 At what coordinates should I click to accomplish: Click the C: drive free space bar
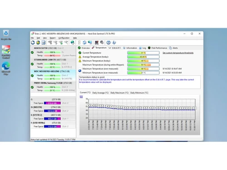coord(52,103)
